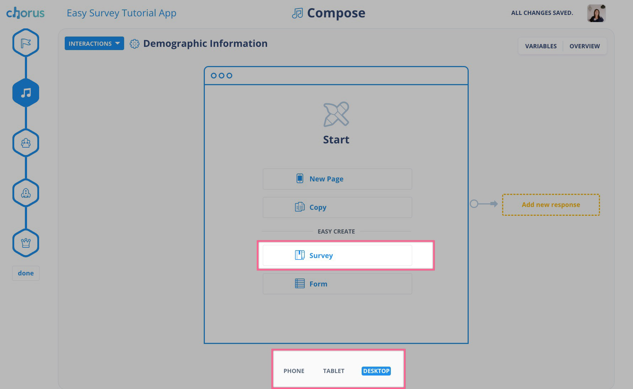
Task: Click Add new response box
Action: point(551,205)
